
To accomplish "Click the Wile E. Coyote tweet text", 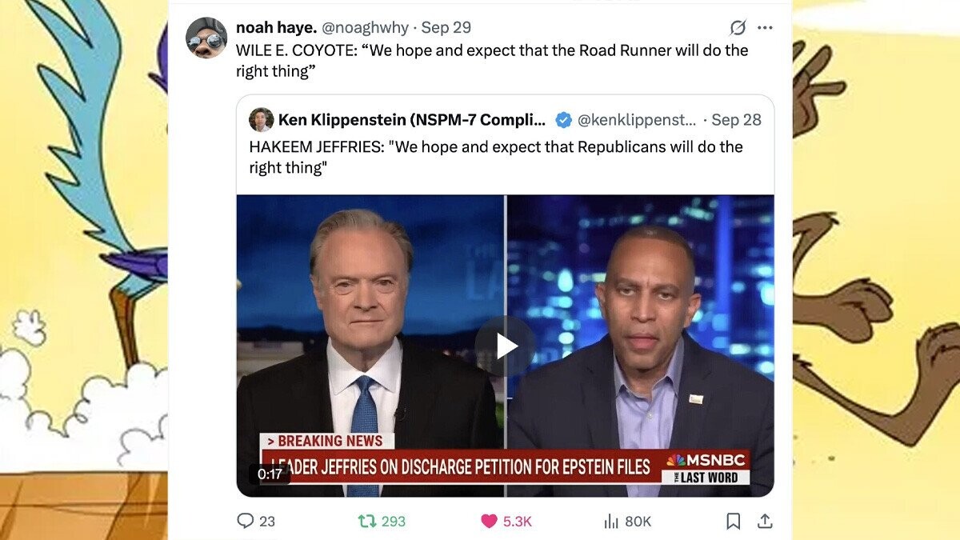I will 491,60.
